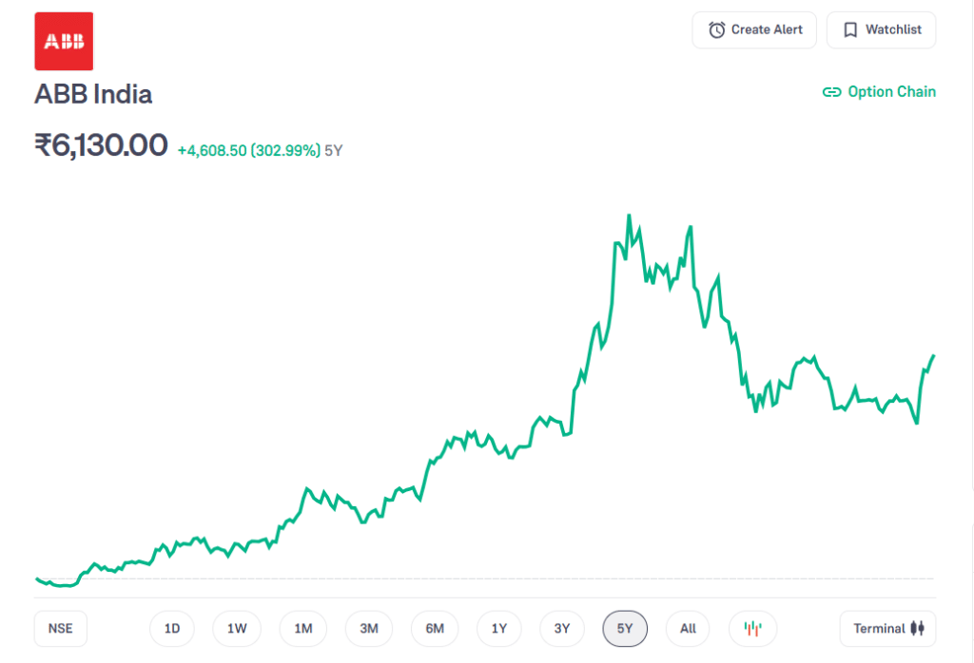Image resolution: width=974 pixels, height=663 pixels.
Task: Open the NSE exchange selector
Action: click(60, 628)
